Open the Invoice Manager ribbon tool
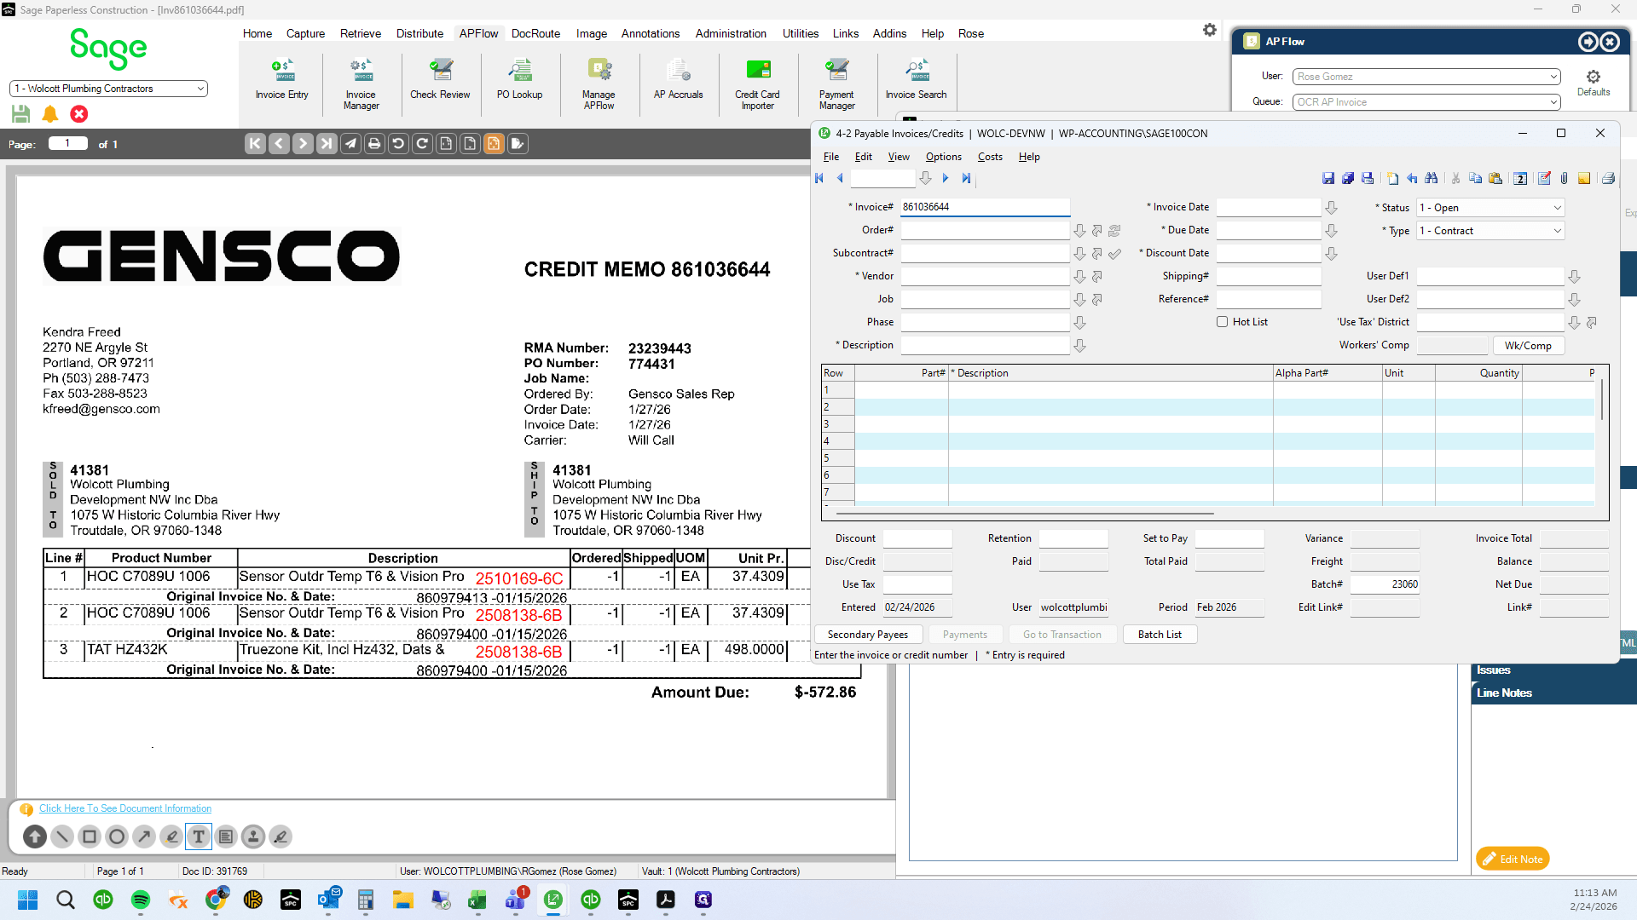This screenshot has width=1637, height=920. pyautogui.click(x=361, y=84)
